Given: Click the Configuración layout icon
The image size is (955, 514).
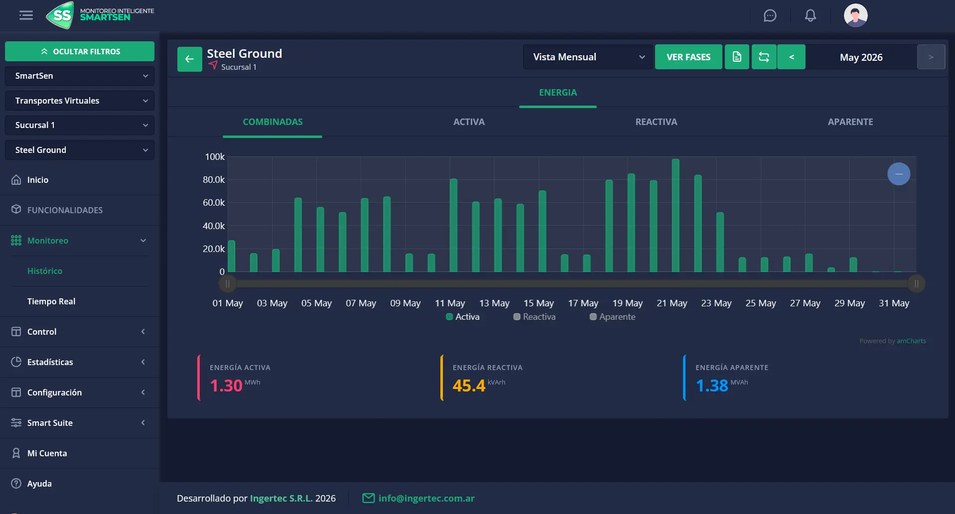Looking at the screenshot, I should (x=16, y=392).
